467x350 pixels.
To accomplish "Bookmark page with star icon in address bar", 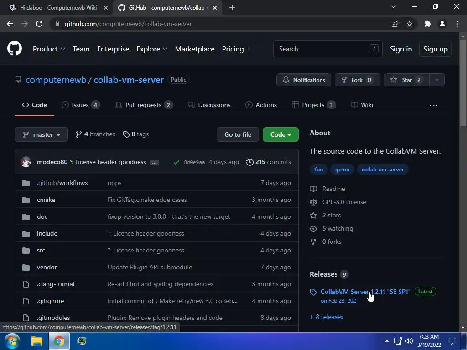I will tap(410, 24).
